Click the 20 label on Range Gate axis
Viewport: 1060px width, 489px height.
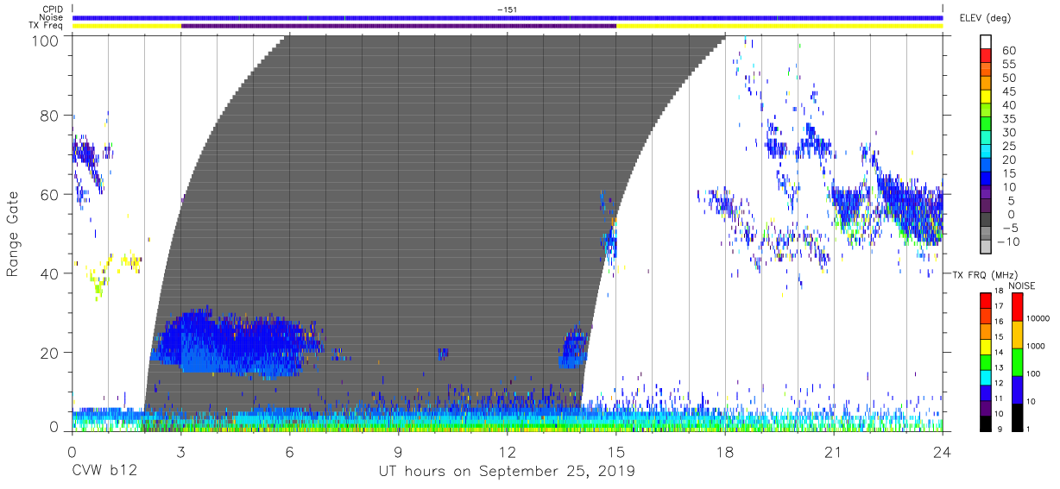[x=51, y=353]
